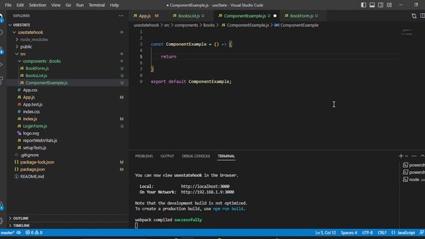Click the CRLF line ending status entry

click(x=382, y=232)
